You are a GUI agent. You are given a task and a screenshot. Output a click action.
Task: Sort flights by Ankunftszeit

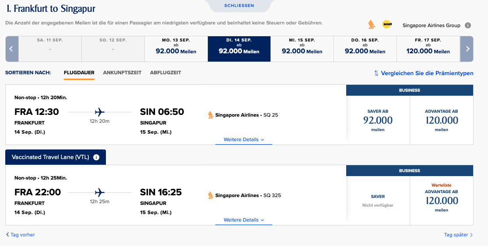click(x=122, y=73)
